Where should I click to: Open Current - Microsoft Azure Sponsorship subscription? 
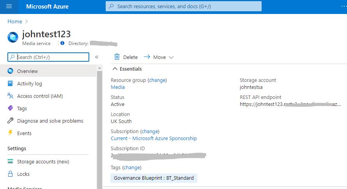click(154, 138)
